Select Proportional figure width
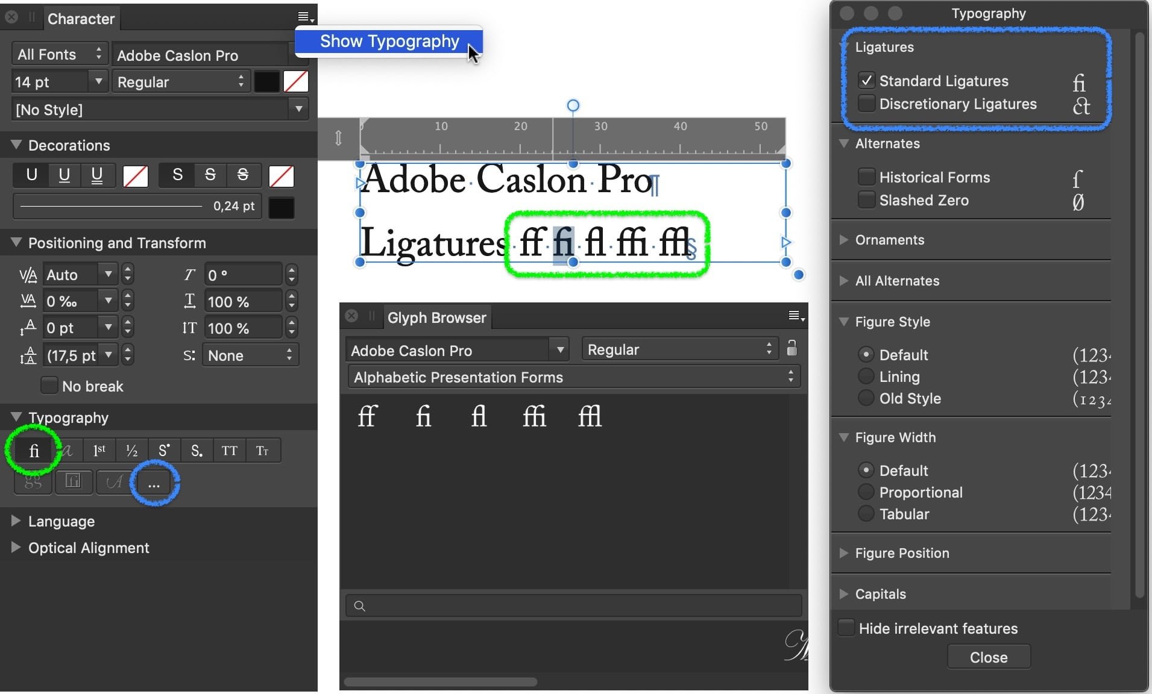The height and width of the screenshot is (694, 1152). [x=866, y=492]
